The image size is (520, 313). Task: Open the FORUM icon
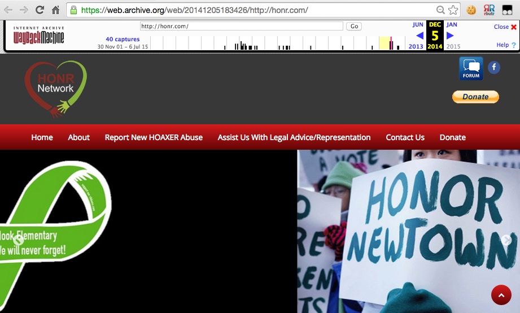(471, 68)
